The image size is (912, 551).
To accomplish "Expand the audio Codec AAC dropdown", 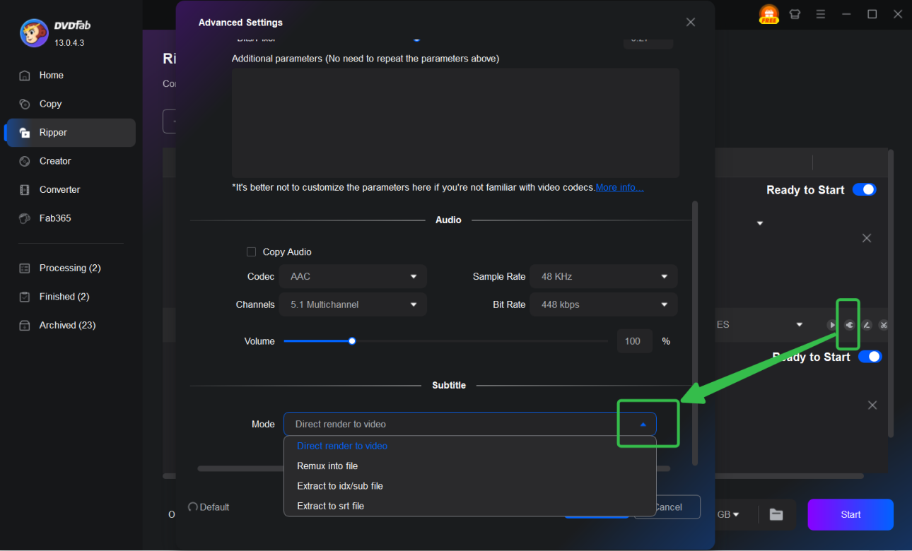I will coord(353,276).
